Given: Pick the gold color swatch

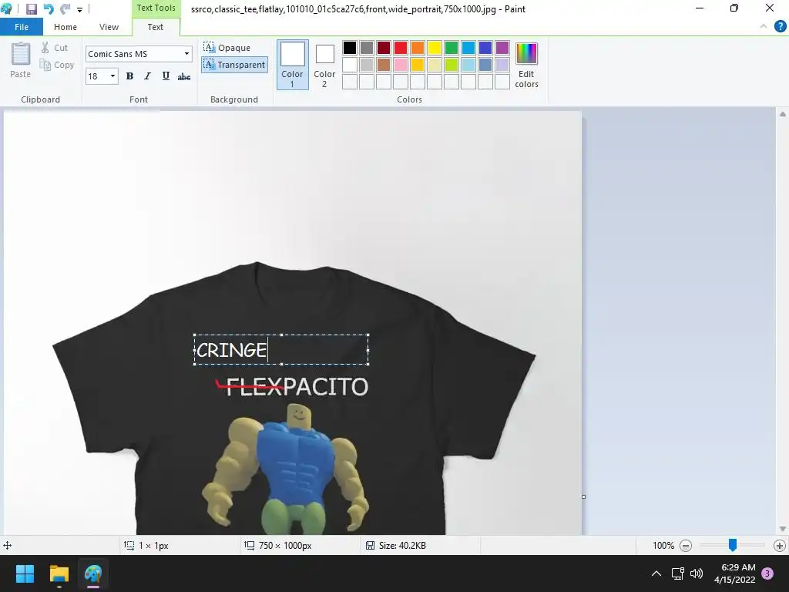Looking at the screenshot, I should [x=418, y=65].
